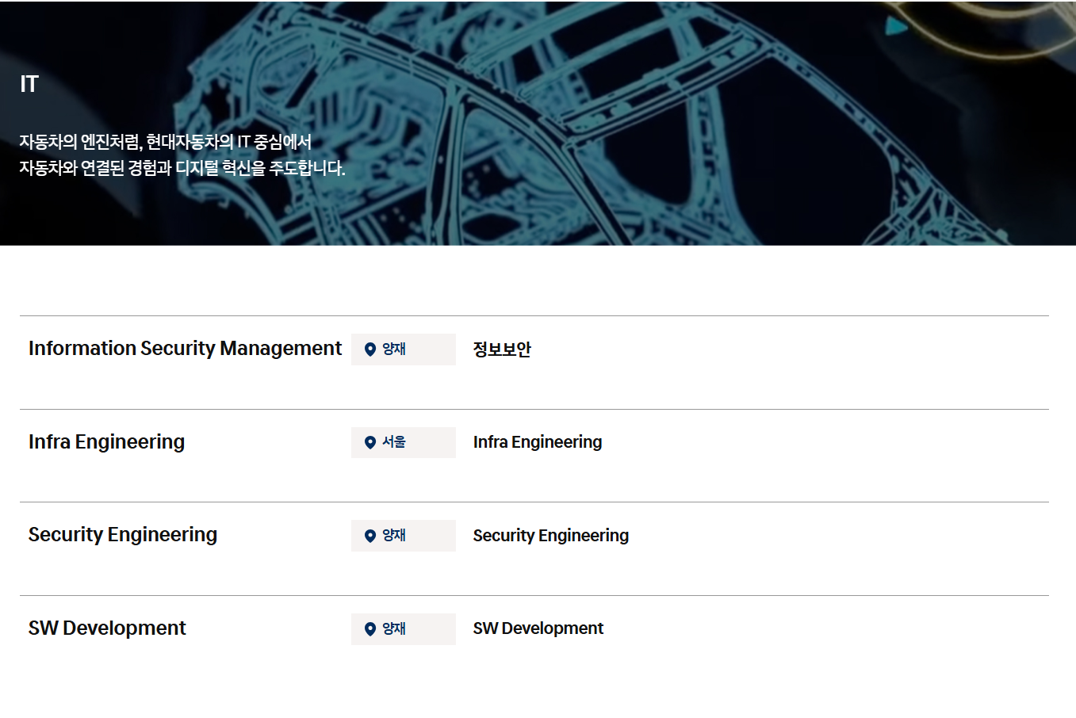Click the Security Engineering description in the right column
1076x718 pixels.
coord(551,536)
